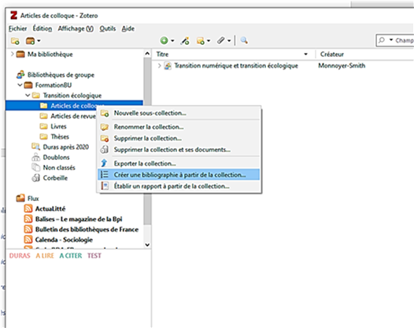Open Duras après 2020 saved search
414x328 pixels.
66,147
